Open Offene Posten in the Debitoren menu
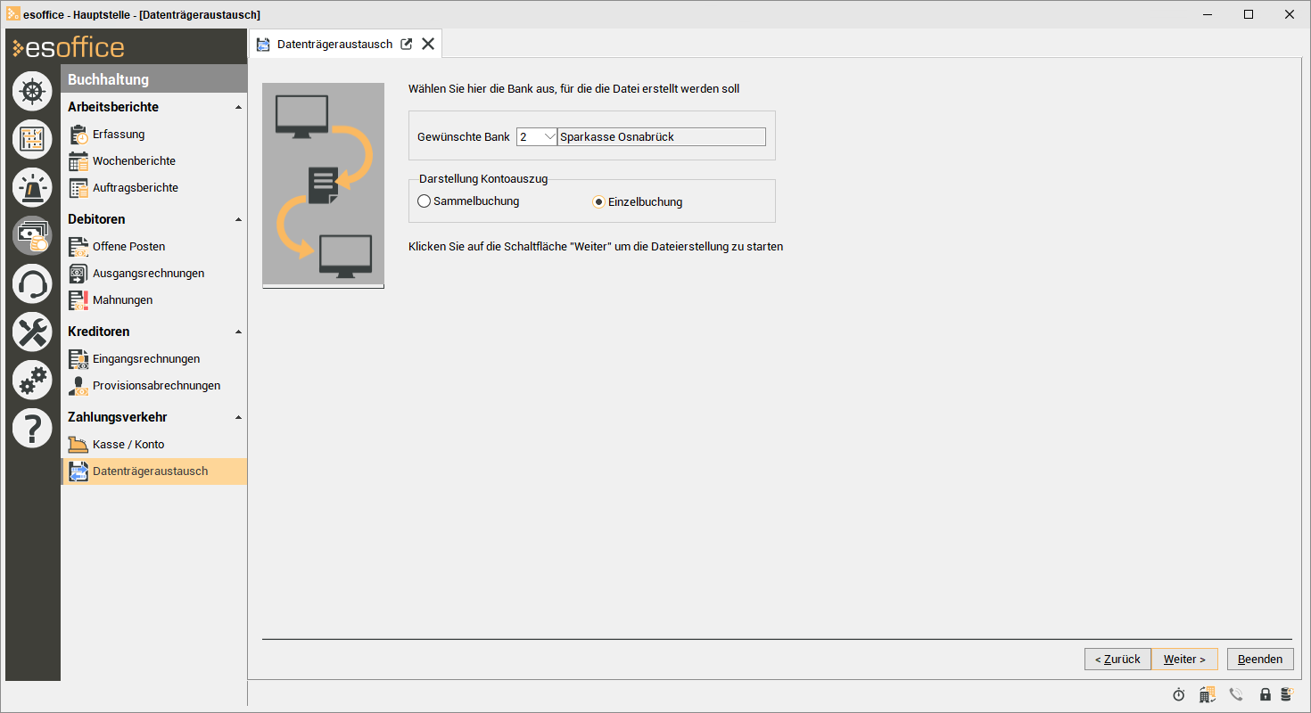 tap(128, 247)
